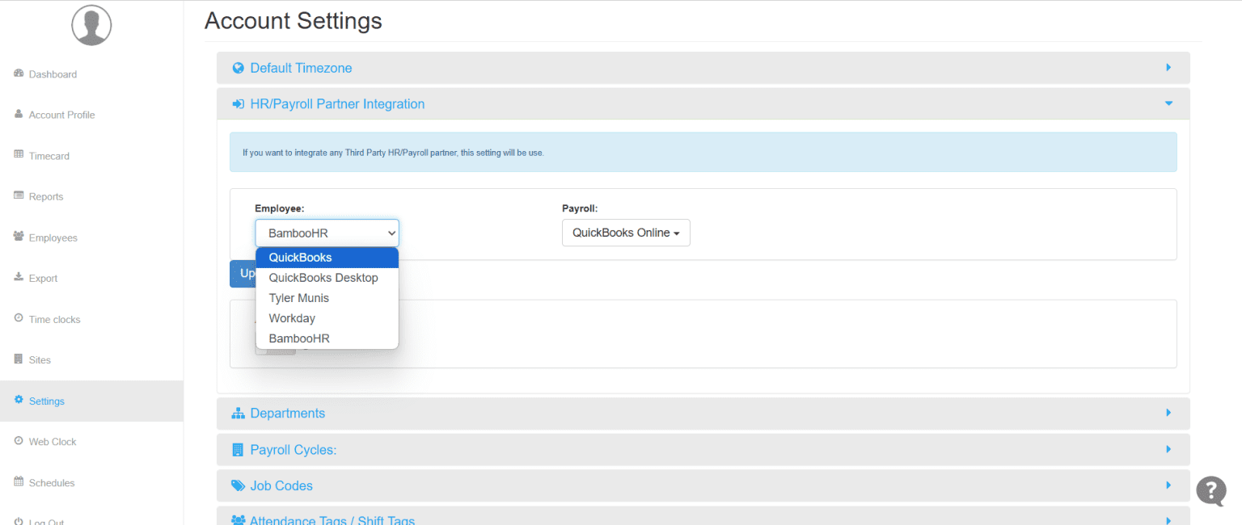The image size is (1242, 525).
Task: Open the Dashboard from the sidebar icon
Action: click(x=19, y=73)
